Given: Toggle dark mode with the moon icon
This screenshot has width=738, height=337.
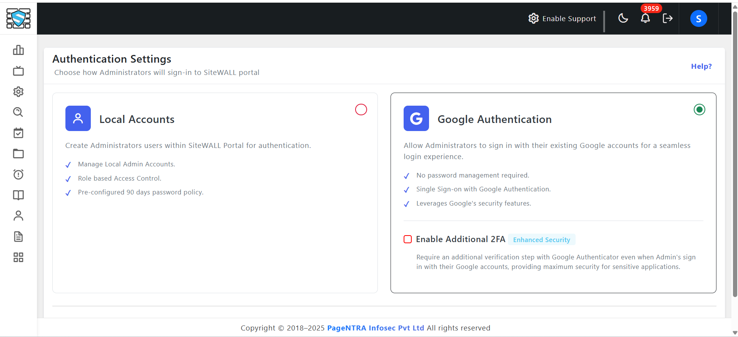Looking at the screenshot, I should (623, 18).
